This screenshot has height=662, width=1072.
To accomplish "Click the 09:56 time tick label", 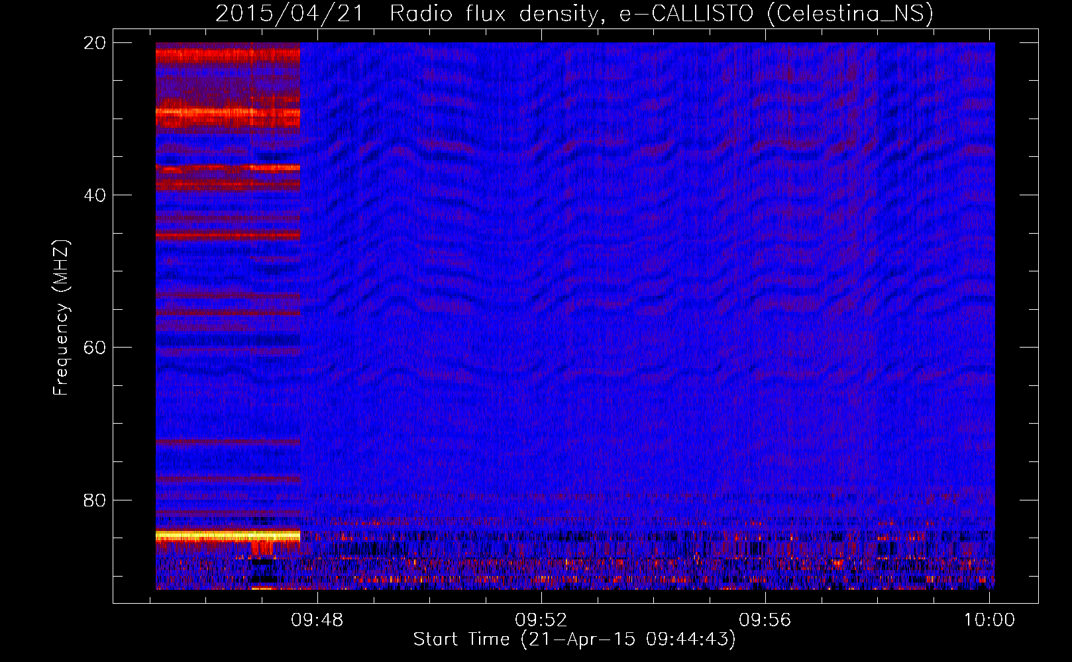I will (765, 620).
